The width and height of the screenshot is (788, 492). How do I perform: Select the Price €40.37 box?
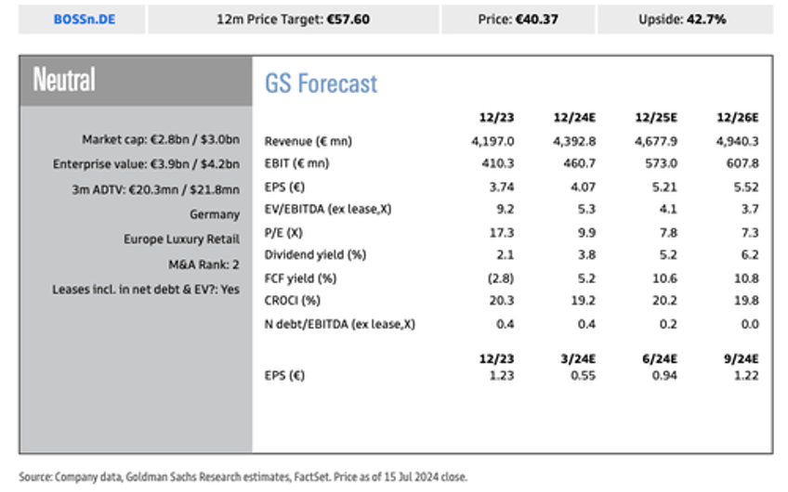[519, 19]
